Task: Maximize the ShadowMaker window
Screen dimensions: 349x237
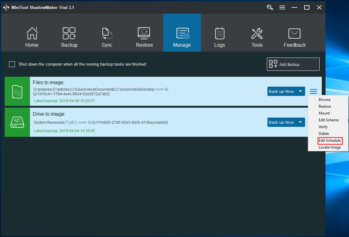Action: coord(307,7)
